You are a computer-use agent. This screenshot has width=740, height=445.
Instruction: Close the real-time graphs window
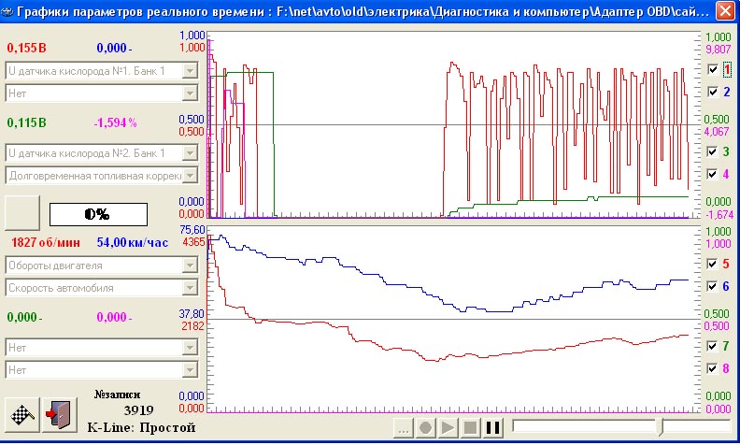[723, 11]
